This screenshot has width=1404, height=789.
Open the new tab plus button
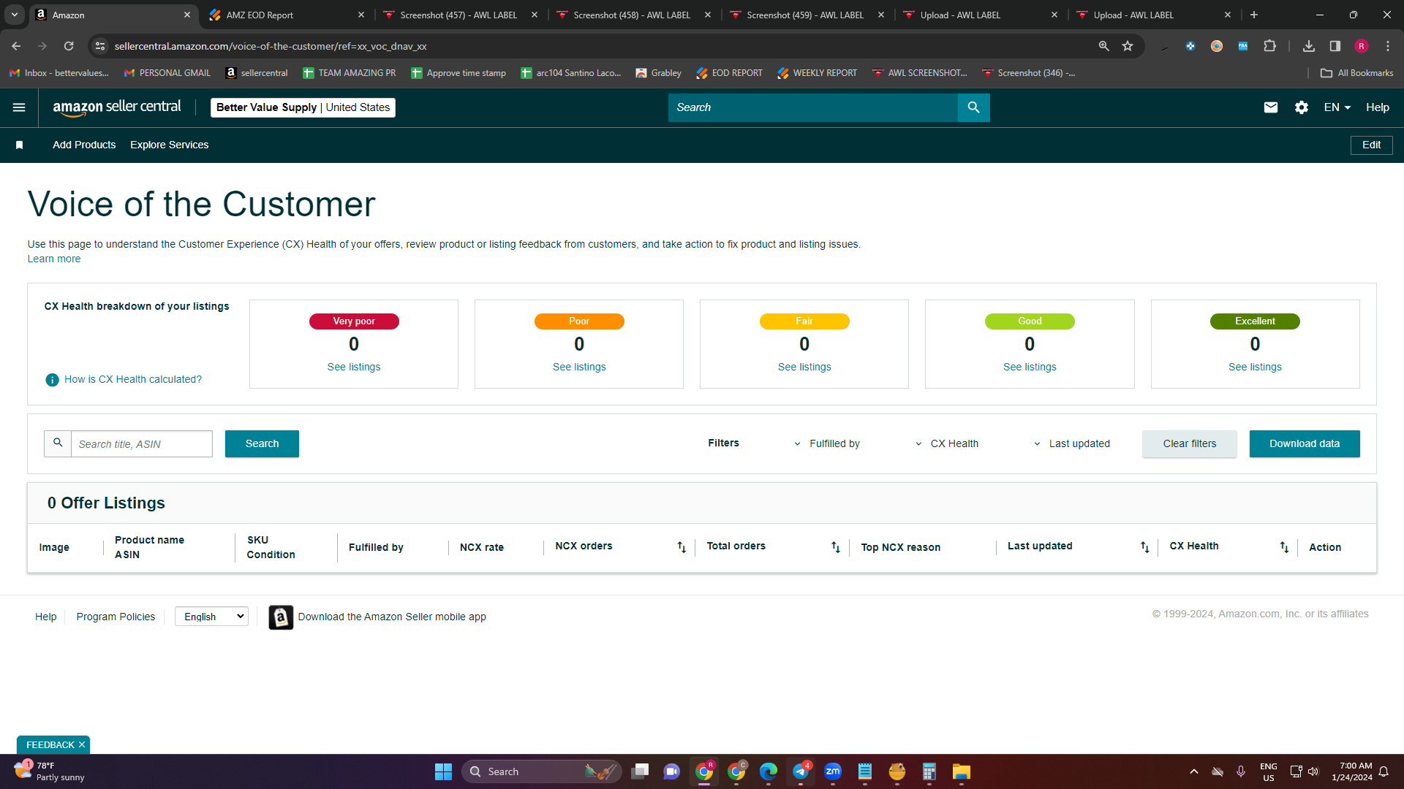[x=1254, y=15]
